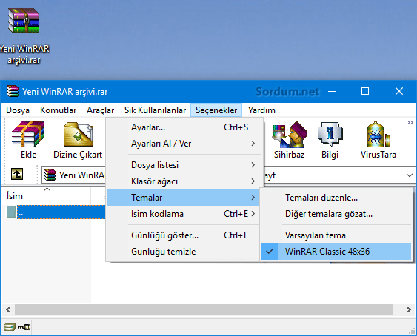Open the Araçlar menu
The image size is (417, 336).
click(x=100, y=110)
